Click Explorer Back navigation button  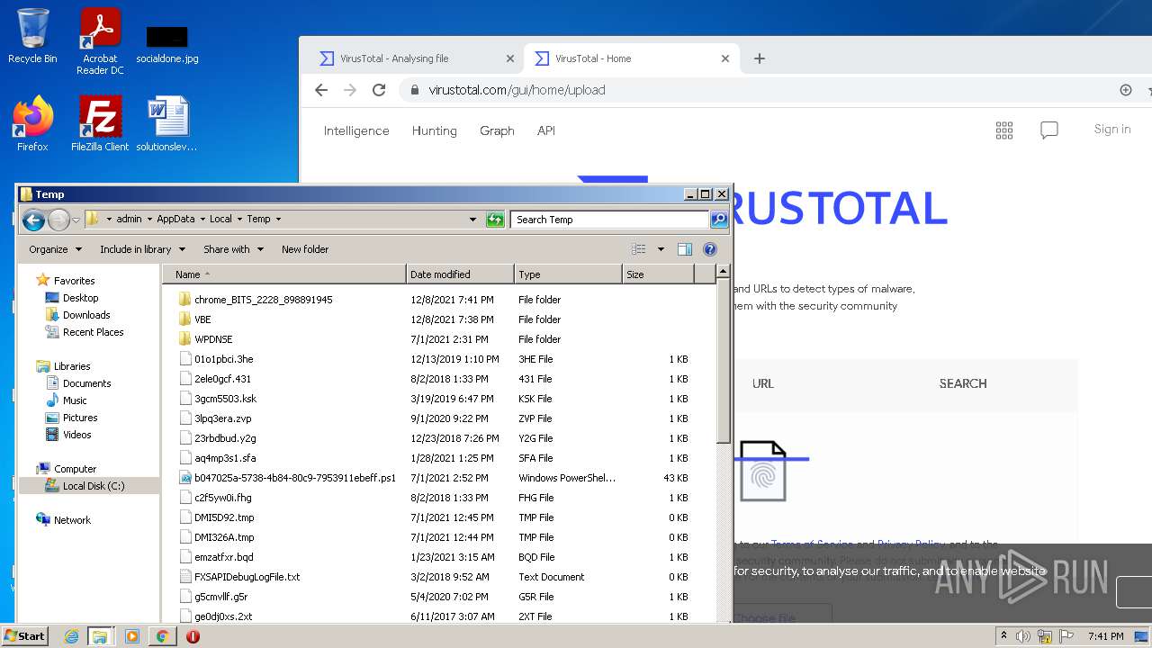[x=33, y=220]
